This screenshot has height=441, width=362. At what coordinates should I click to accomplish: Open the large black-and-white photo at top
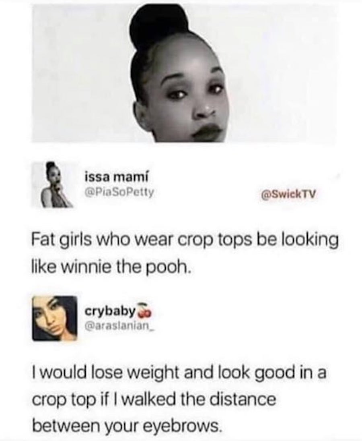pos(184,72)
